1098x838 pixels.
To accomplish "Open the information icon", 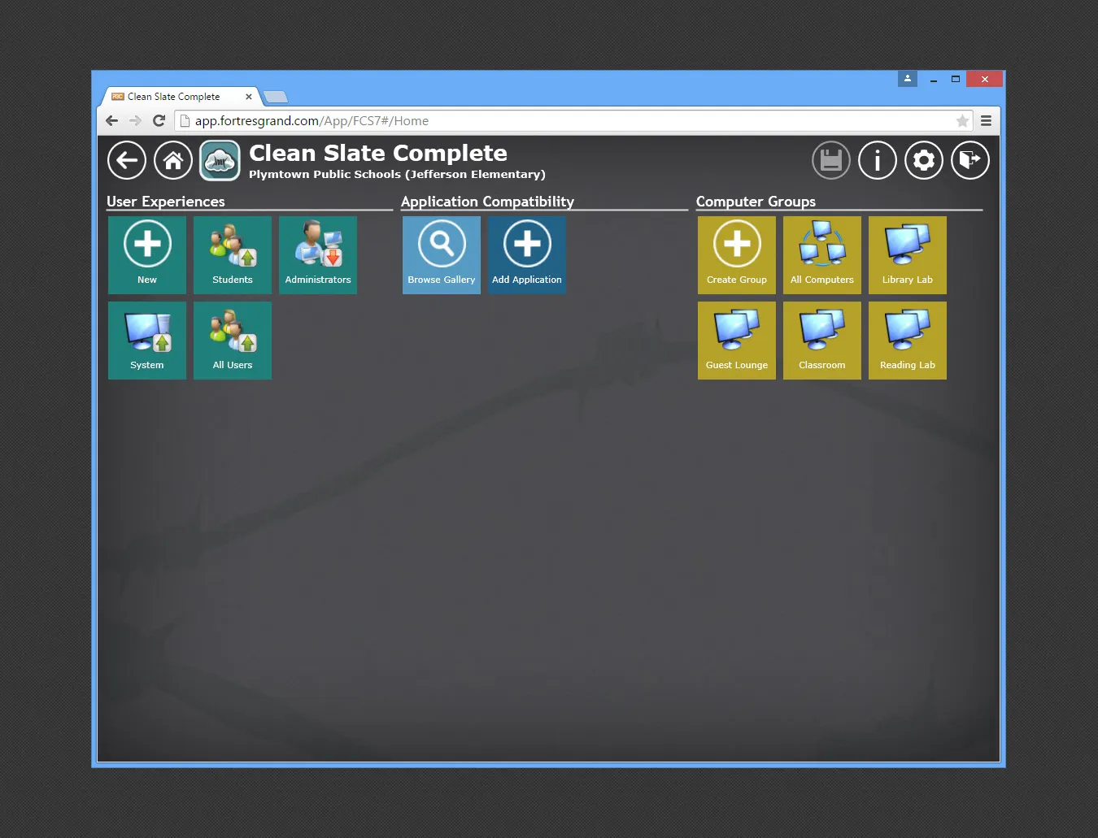I will [x=878, y=160].
